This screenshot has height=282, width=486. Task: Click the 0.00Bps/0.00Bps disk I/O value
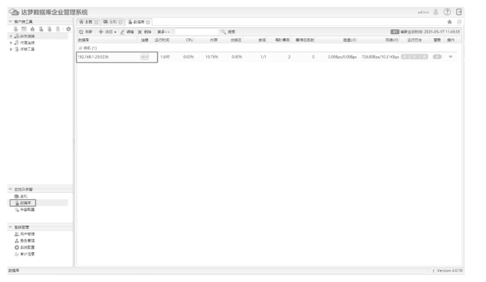(x=342, y=57)
